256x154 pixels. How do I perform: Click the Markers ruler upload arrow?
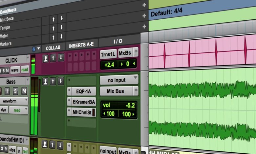pos(53,38)
